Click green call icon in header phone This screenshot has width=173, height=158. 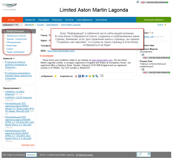click(x=167, y=2)
